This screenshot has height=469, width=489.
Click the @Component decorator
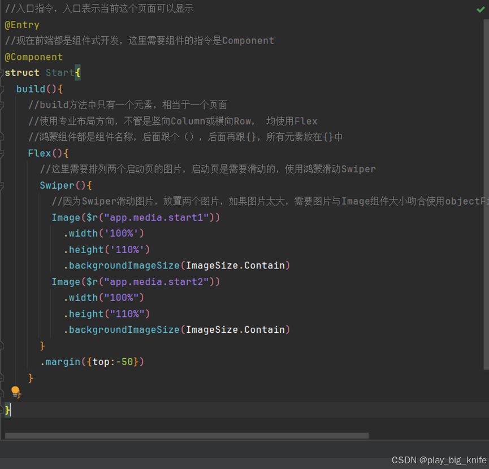click(34, 57)
